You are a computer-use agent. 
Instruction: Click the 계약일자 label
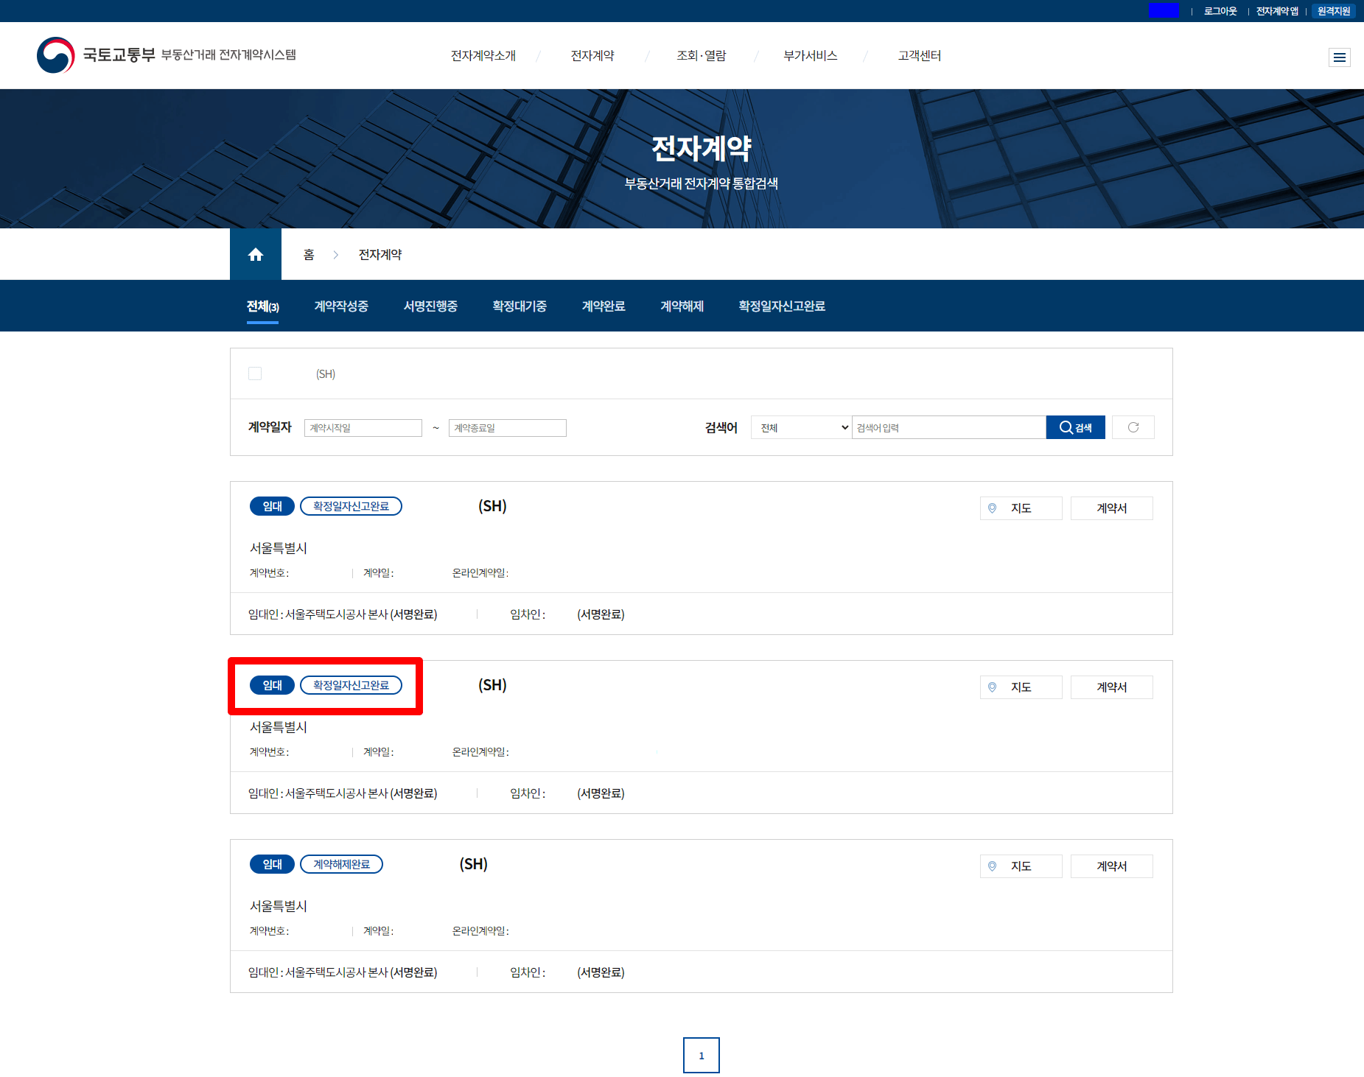click(x=270, y=427)
